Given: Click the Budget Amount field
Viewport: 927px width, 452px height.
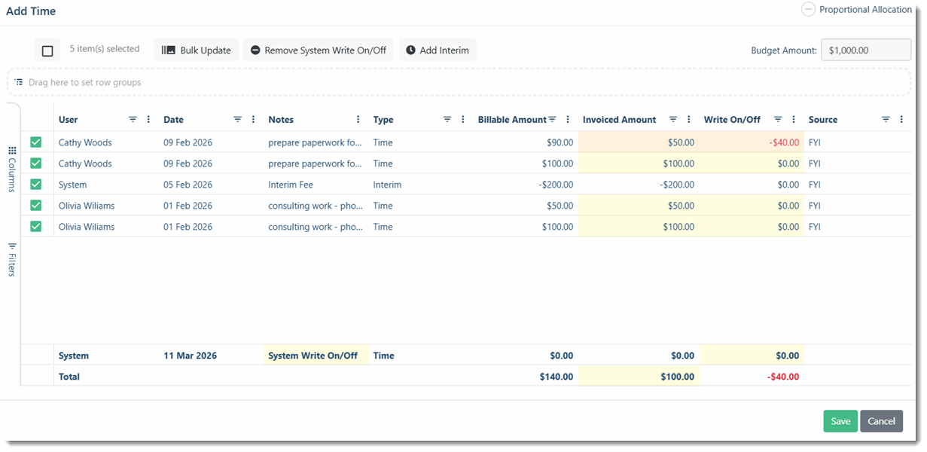Looking at the screenshot, I should coord(866,50).
